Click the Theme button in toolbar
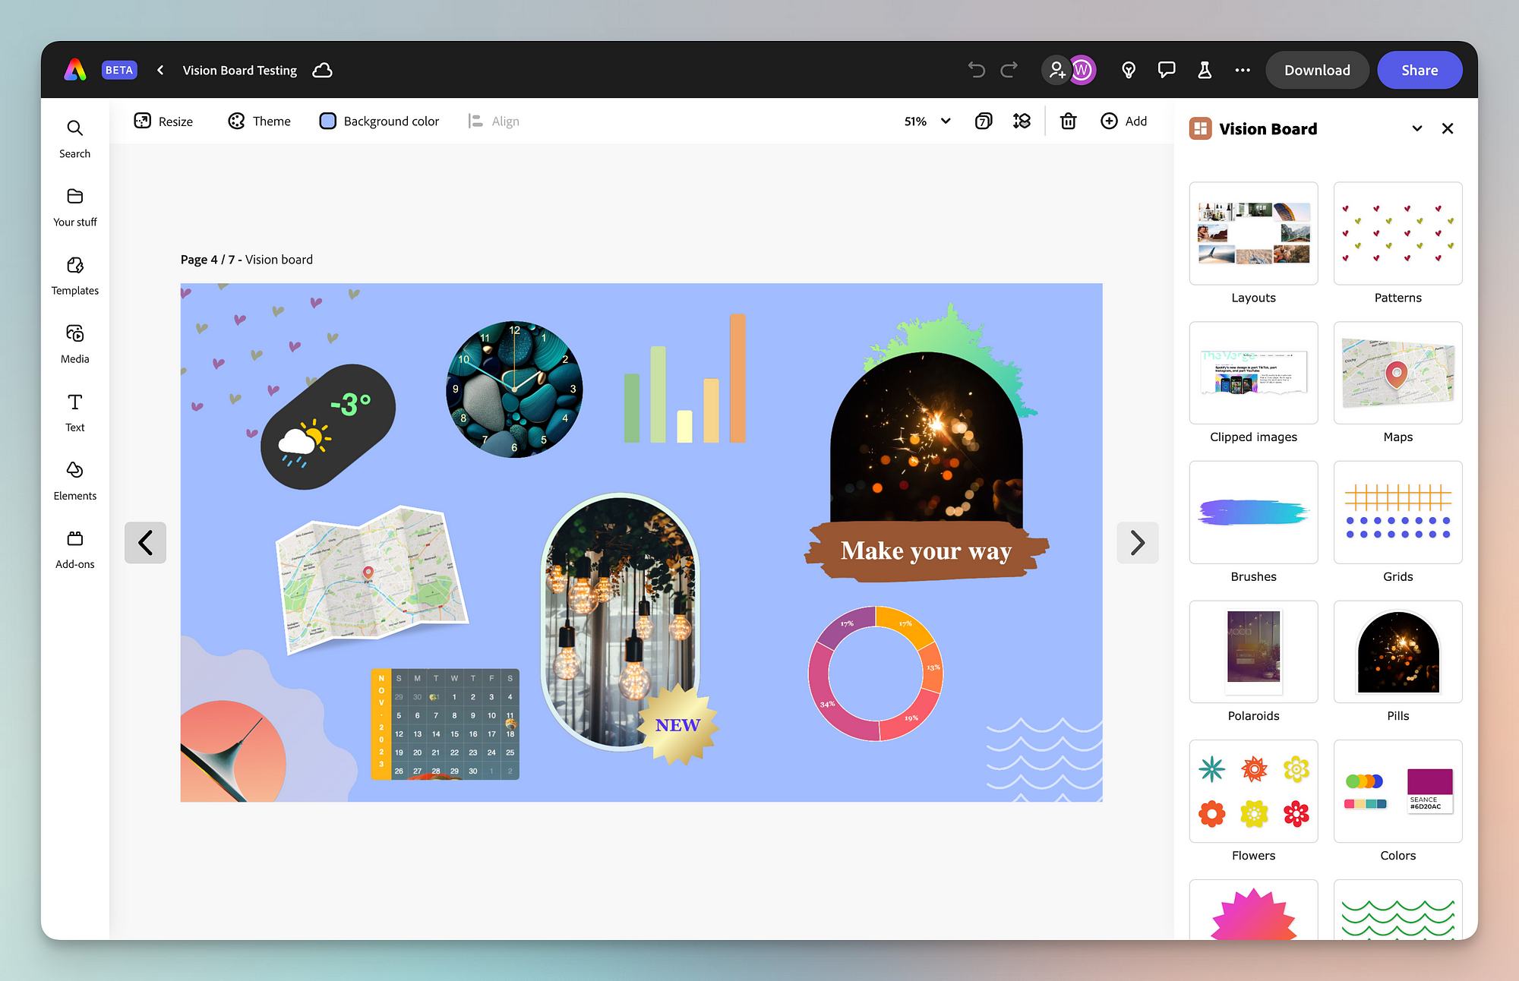 [259, 121]
